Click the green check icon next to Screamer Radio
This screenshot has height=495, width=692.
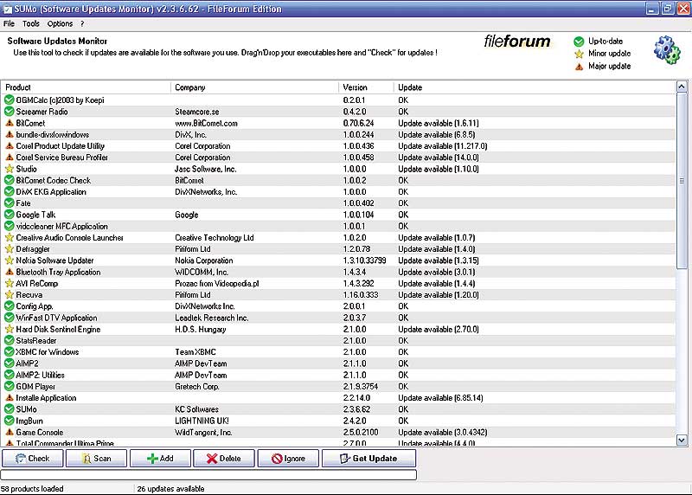[x=10, y=112]
